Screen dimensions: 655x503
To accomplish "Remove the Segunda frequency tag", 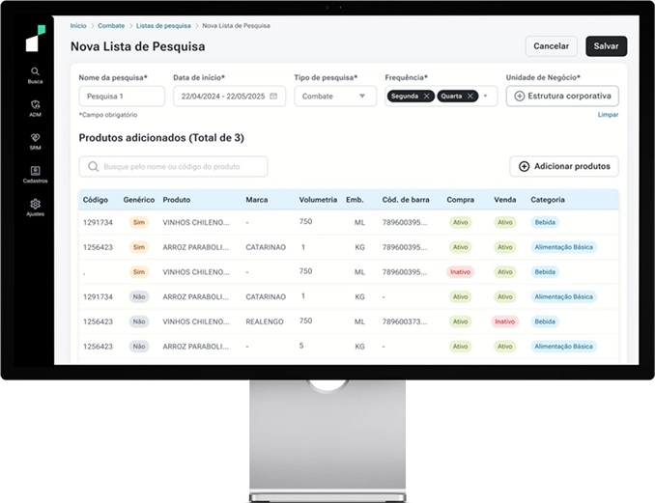I will pos(427,97).
